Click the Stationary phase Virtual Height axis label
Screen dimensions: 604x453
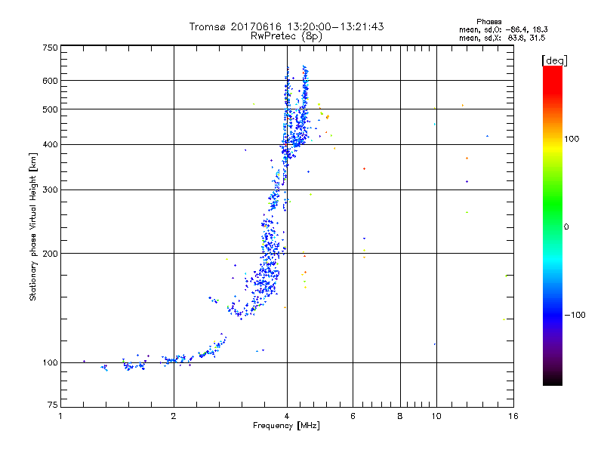33,227
